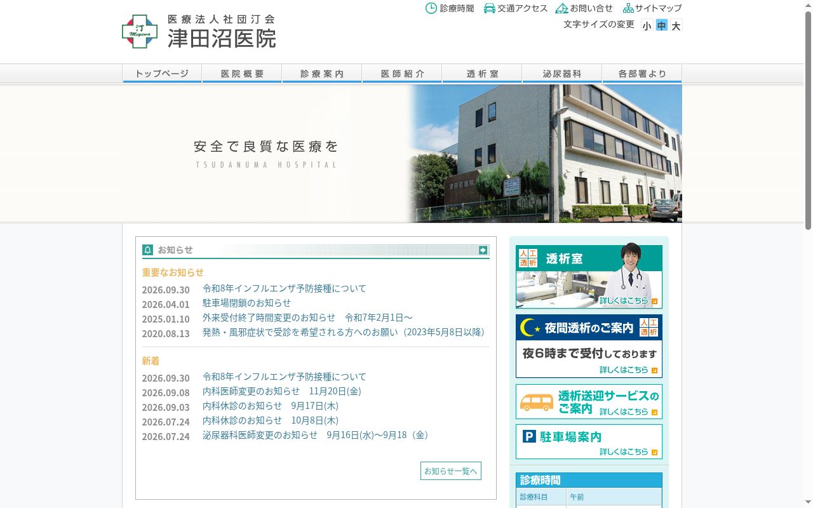Open 泌尿器科医師変更のお知らせ notice
The height and width of the screenshot is (508, 813).
(316, 435)
